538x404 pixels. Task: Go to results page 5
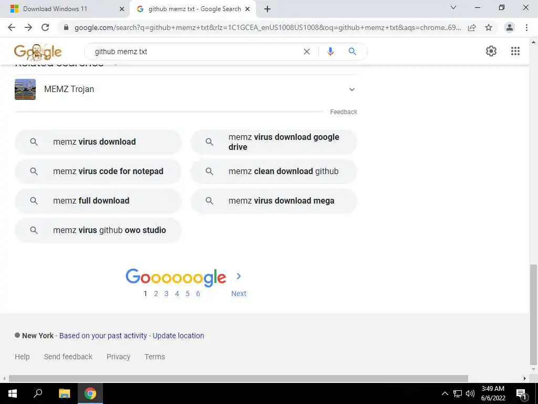coord(188,294)
